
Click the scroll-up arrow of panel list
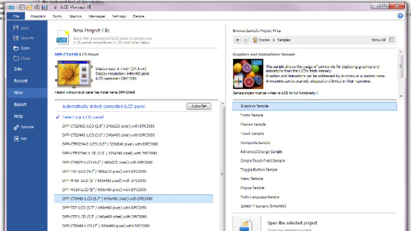[222, 104]
